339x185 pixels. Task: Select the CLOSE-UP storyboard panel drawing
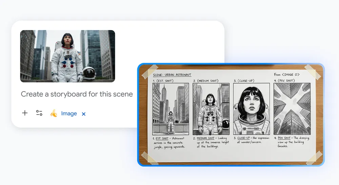251,109
